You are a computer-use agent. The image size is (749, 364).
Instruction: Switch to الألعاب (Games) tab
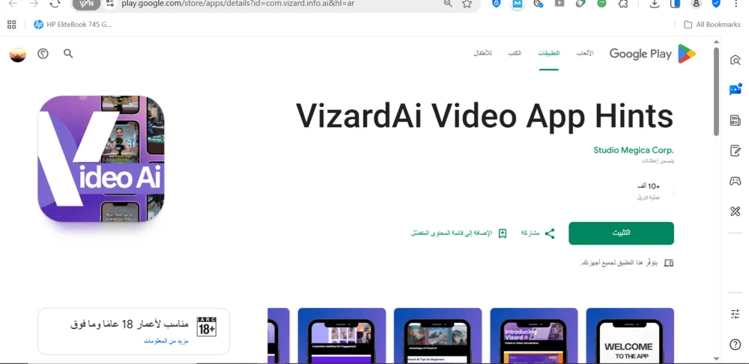tap(585, 53)
